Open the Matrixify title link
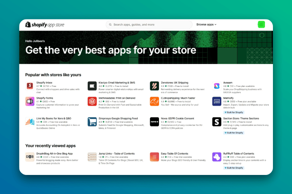Image resolution: width=292 pixels, height=194 pixels. 228,98
